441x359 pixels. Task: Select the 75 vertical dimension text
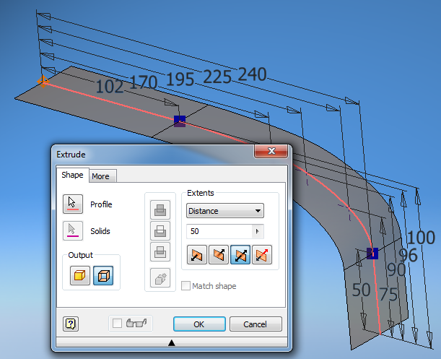[388, 294]
